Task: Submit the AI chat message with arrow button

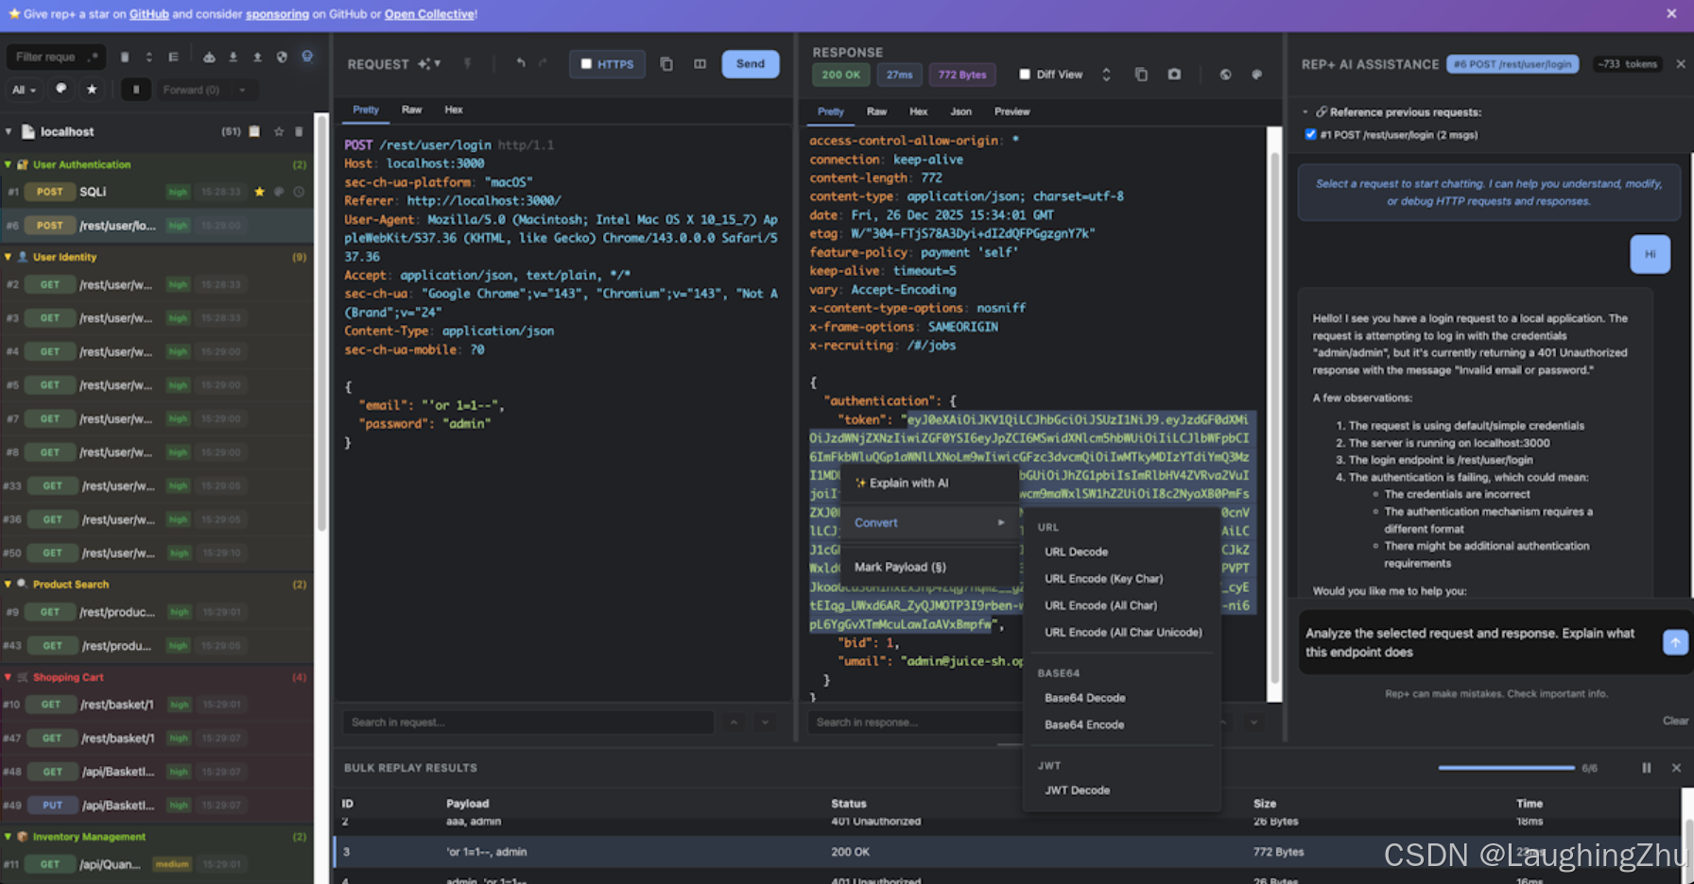Action: tap(1675, 642)
